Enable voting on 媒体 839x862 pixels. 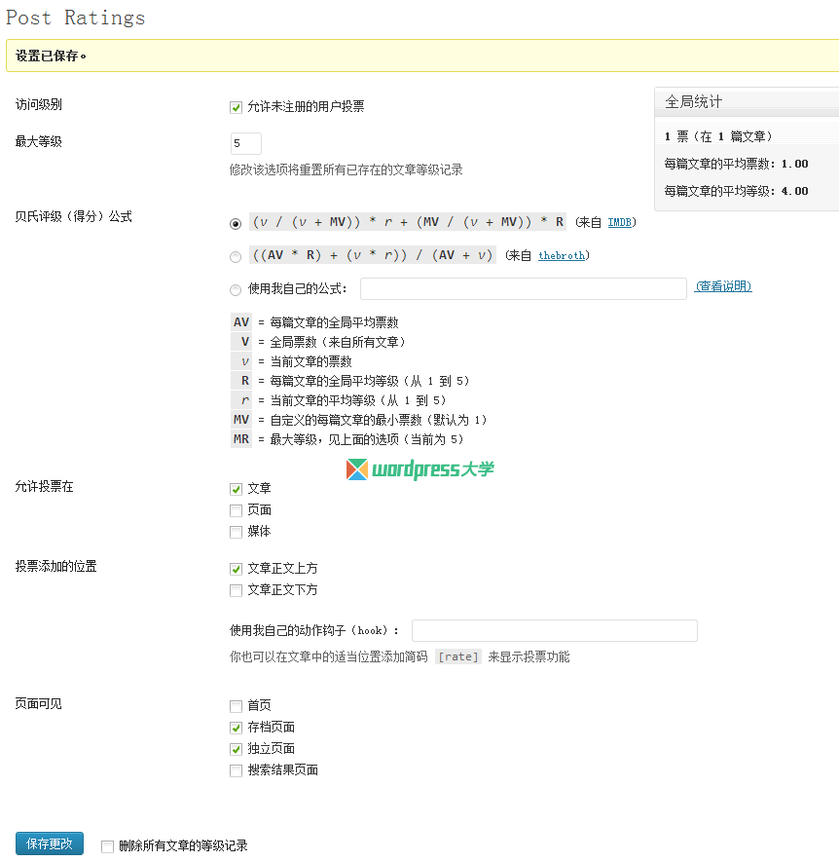point(236,532)
